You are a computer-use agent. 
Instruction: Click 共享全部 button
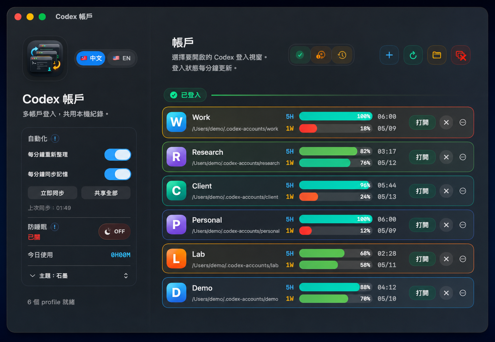pyautogui.click(x=106, y=193)
